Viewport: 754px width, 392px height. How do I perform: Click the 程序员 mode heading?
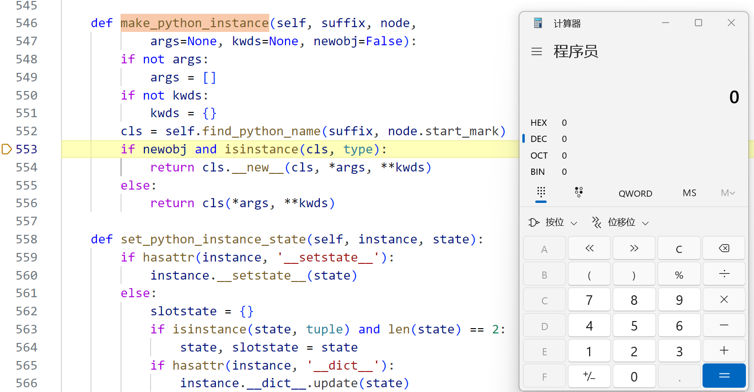coord(576,51)
